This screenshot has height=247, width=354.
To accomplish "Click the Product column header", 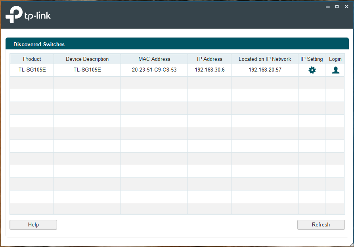I will 32,59.
